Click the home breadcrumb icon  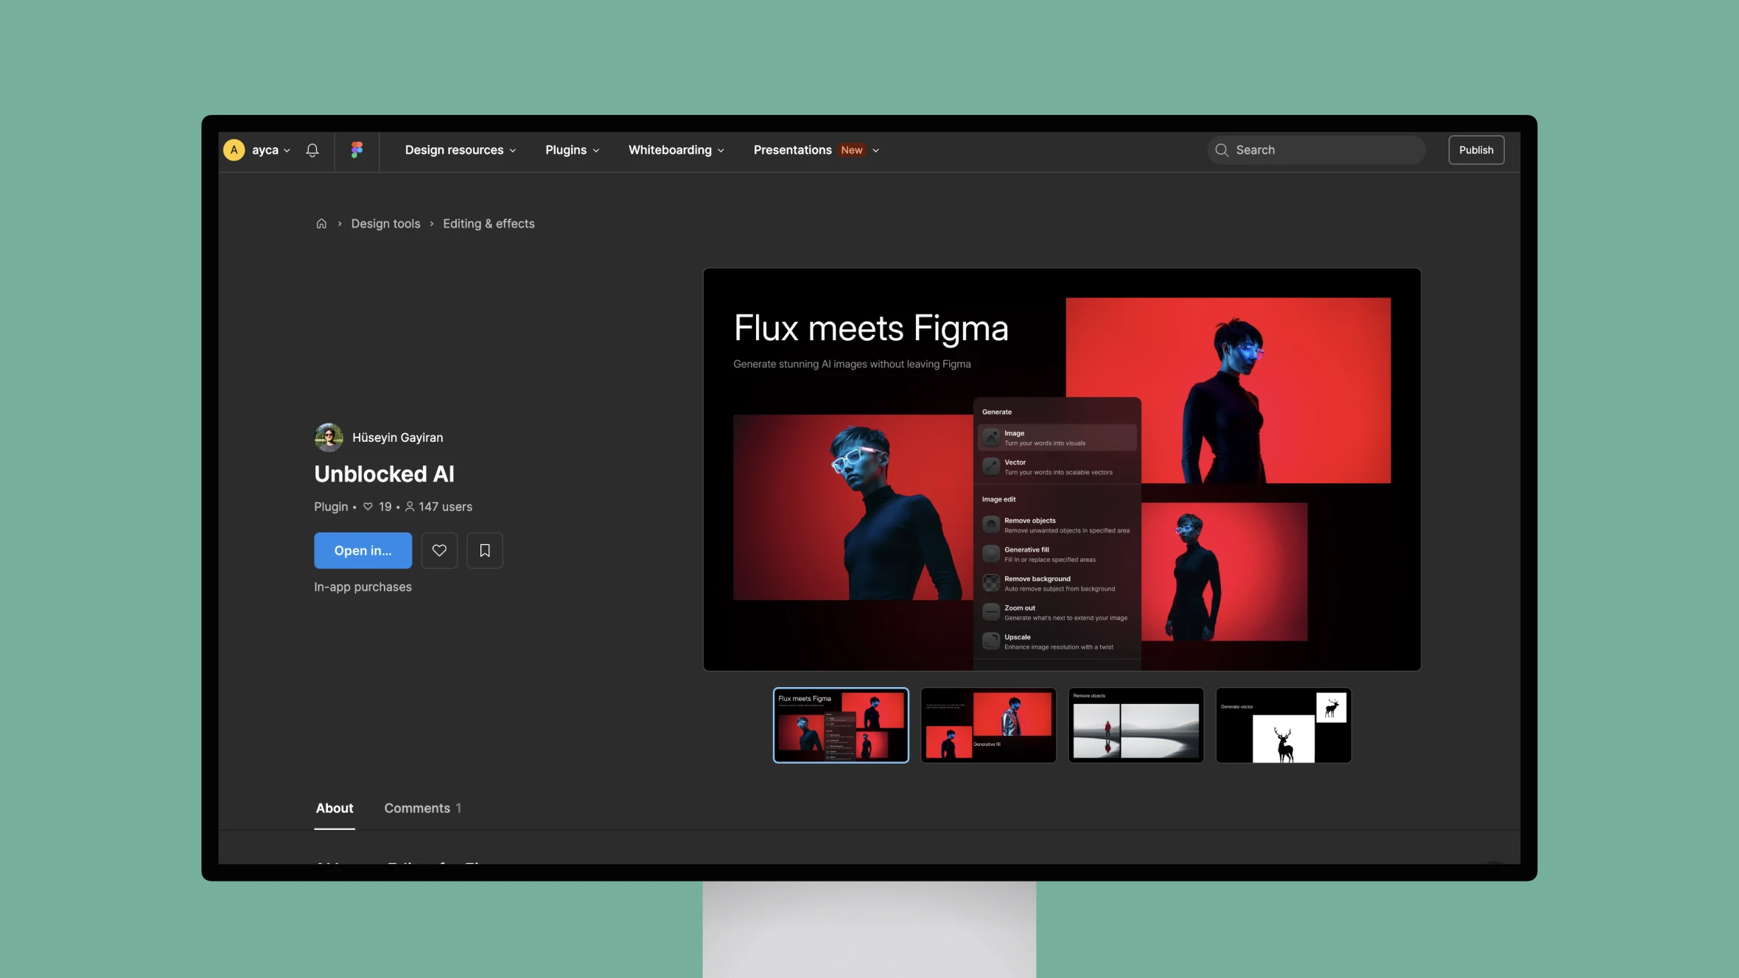[320, 223]
